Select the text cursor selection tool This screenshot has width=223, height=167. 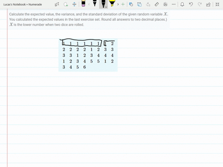[57, 4]
